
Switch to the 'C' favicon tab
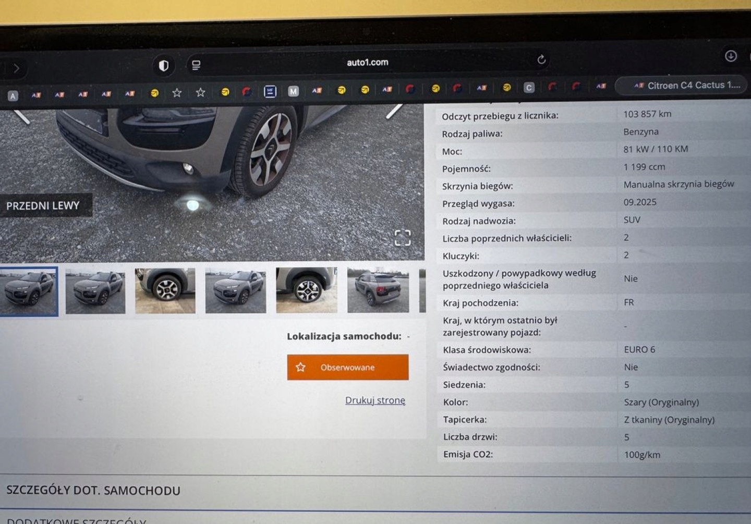529,88
